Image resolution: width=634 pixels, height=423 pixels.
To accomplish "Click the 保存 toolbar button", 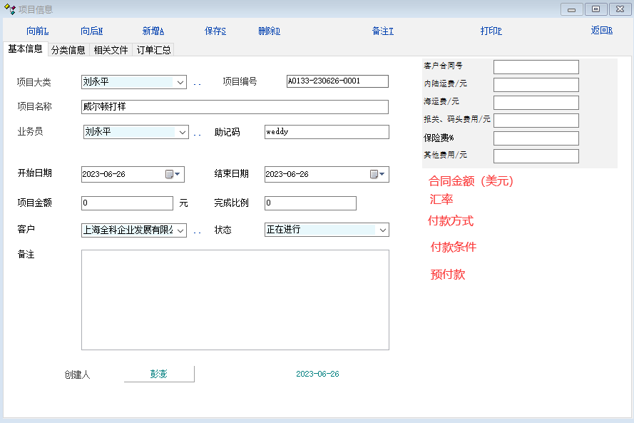I will 215,31.
